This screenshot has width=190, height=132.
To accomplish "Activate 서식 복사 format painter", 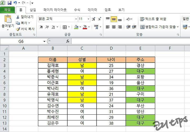I will pos(25,29).
